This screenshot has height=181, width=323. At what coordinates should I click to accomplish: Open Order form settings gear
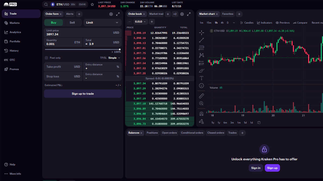(111, 14)
